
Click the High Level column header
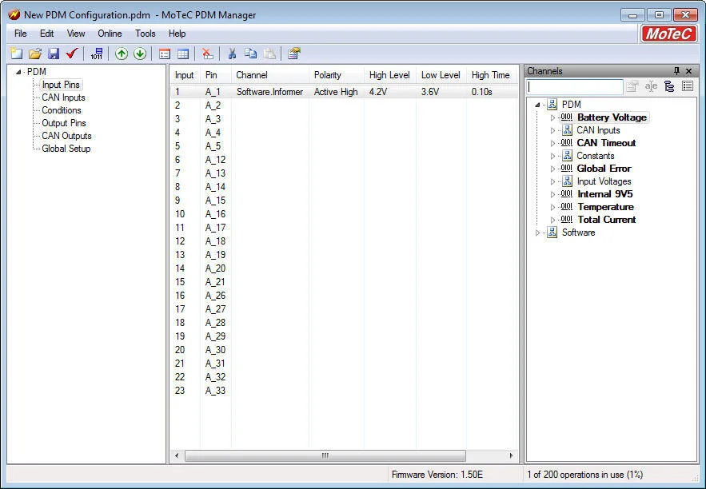click(390, 75)
